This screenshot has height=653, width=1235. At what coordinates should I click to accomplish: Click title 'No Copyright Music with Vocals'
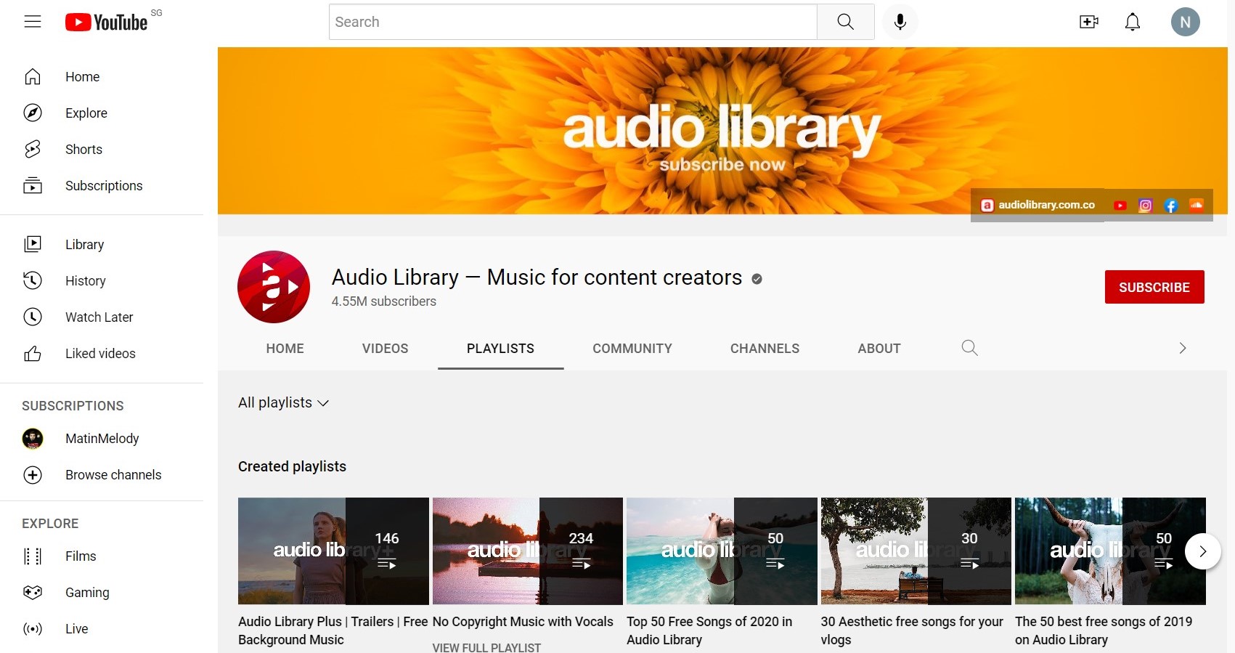[x=523, y=622]
